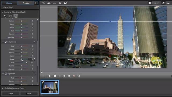Click the previous frame button

pos(59,76)
